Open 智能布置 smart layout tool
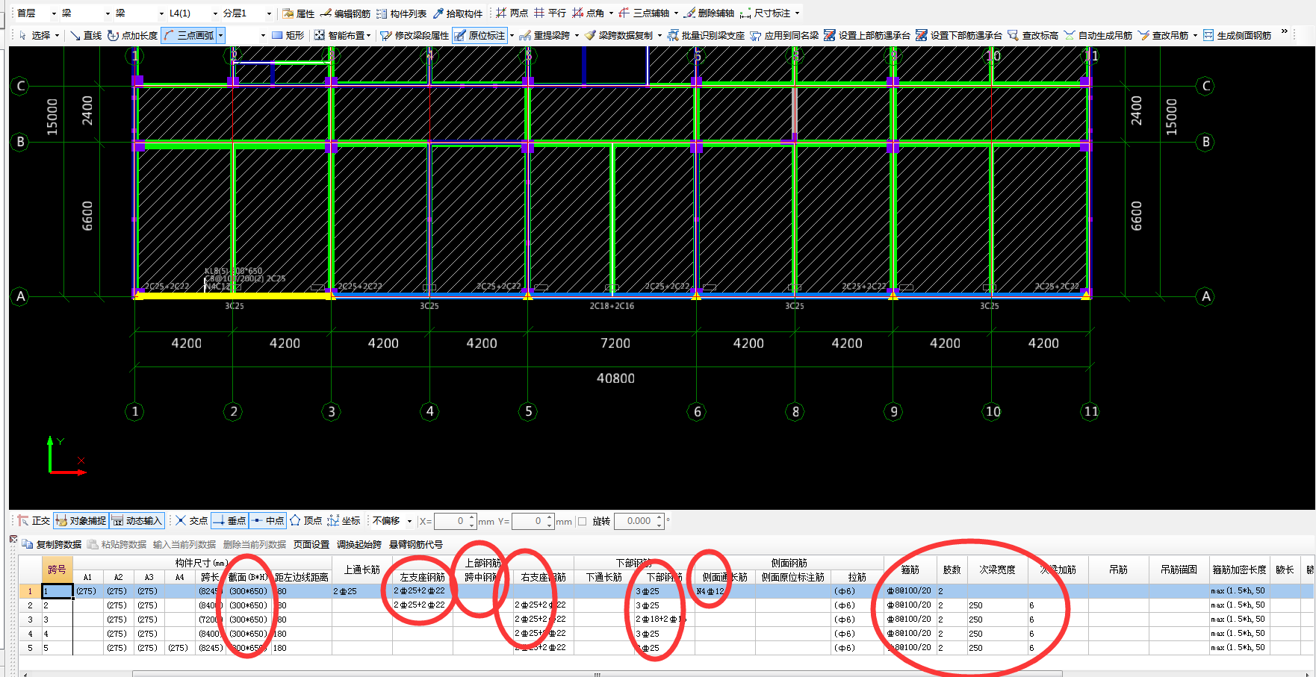This screenshot has height=677, width=1316. [x=340, y=35]
